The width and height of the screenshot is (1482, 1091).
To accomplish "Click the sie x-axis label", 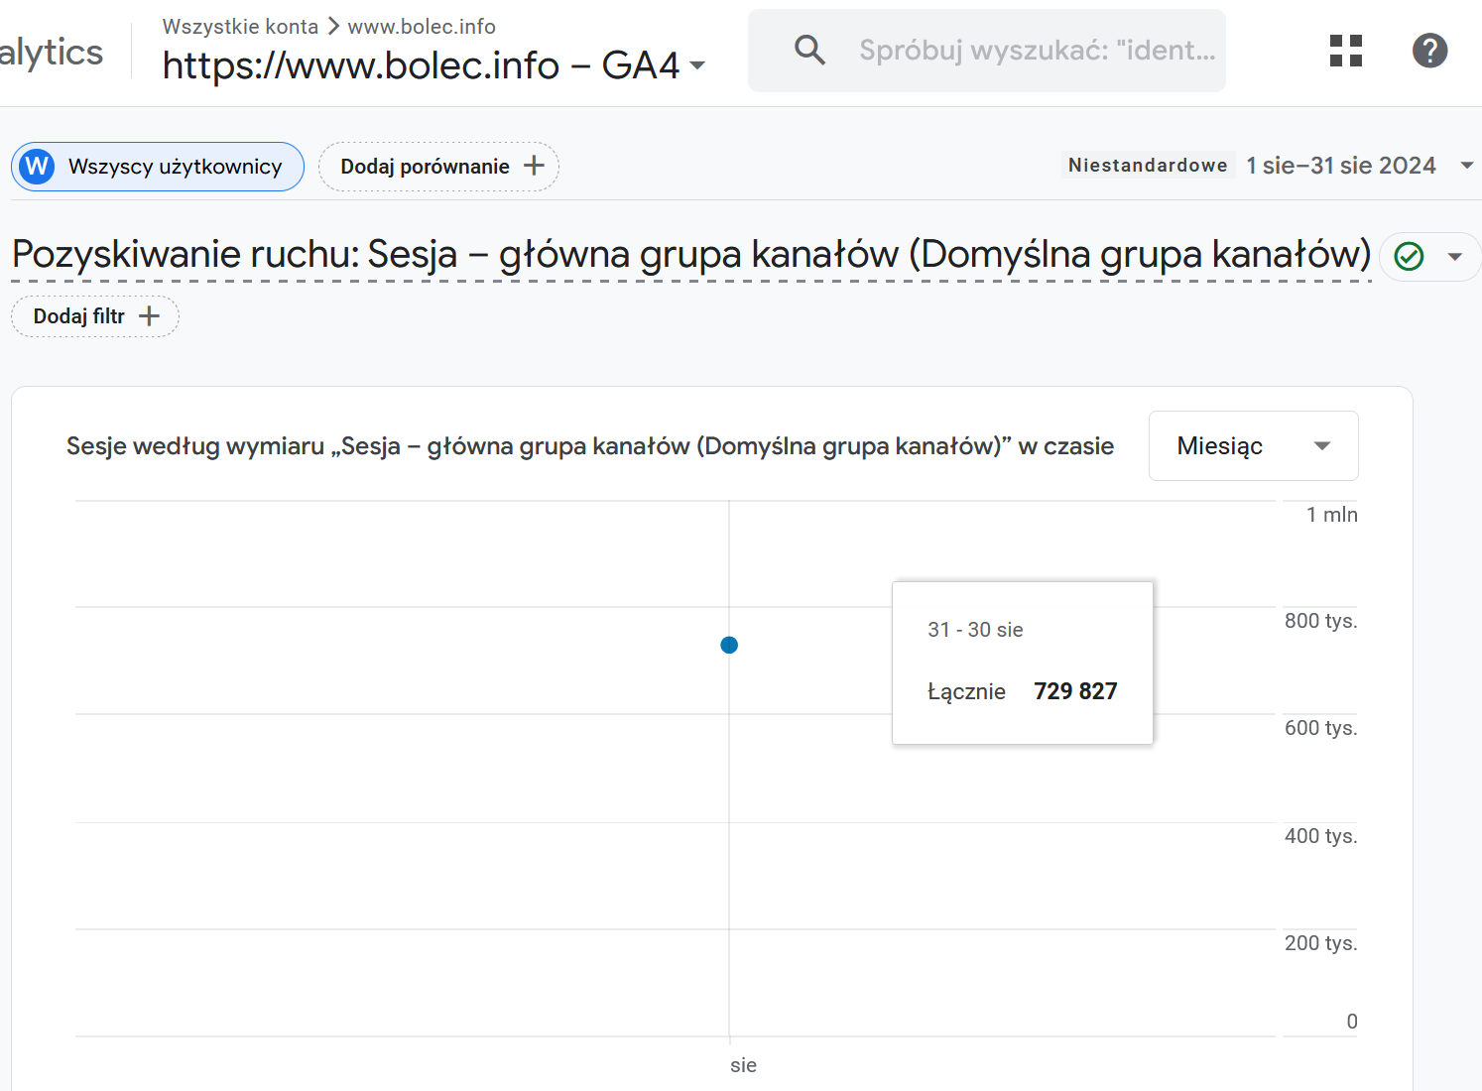I will pos(743,1065).
